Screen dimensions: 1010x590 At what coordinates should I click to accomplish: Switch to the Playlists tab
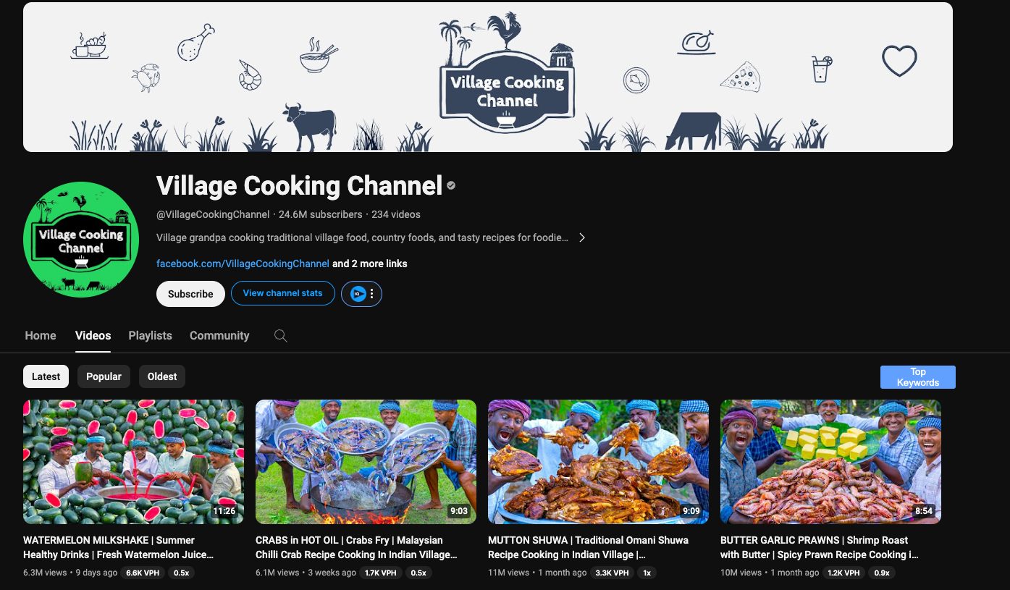pos(151,336)
